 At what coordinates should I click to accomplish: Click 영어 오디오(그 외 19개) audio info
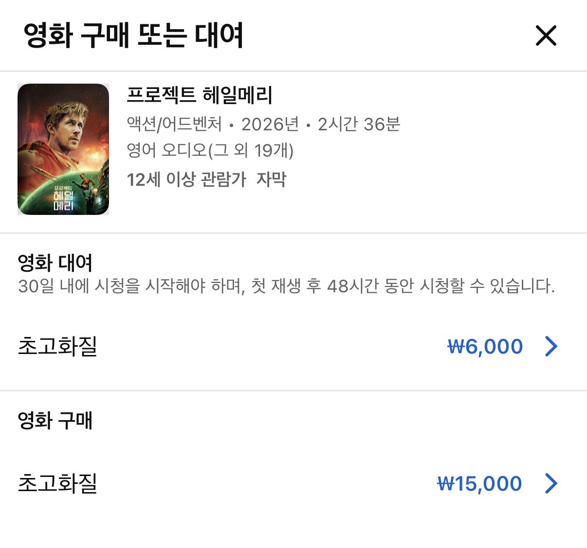(x=210, y=150)
